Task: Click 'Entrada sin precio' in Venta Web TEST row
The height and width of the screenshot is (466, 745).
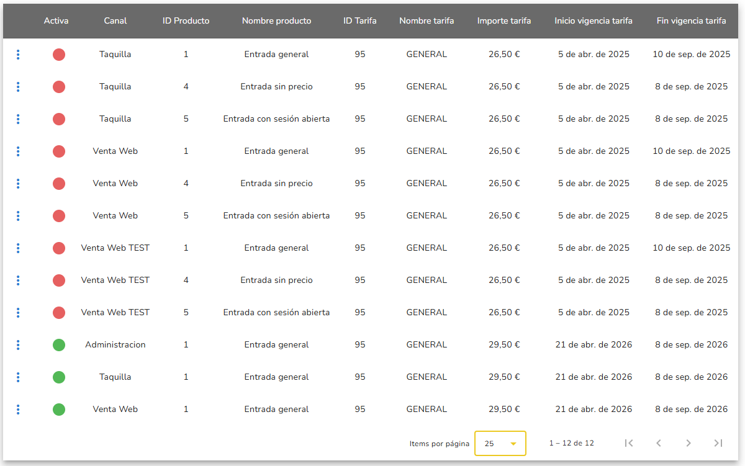Action: pos(277,280)
